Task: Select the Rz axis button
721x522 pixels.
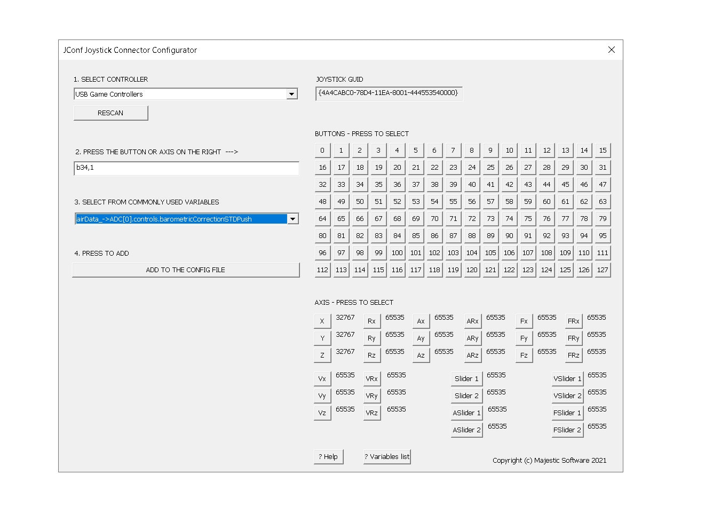Action: 371,355
